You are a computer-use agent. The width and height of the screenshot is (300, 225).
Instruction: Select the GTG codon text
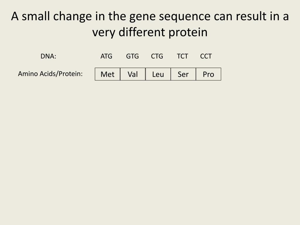tap(132, 56)
